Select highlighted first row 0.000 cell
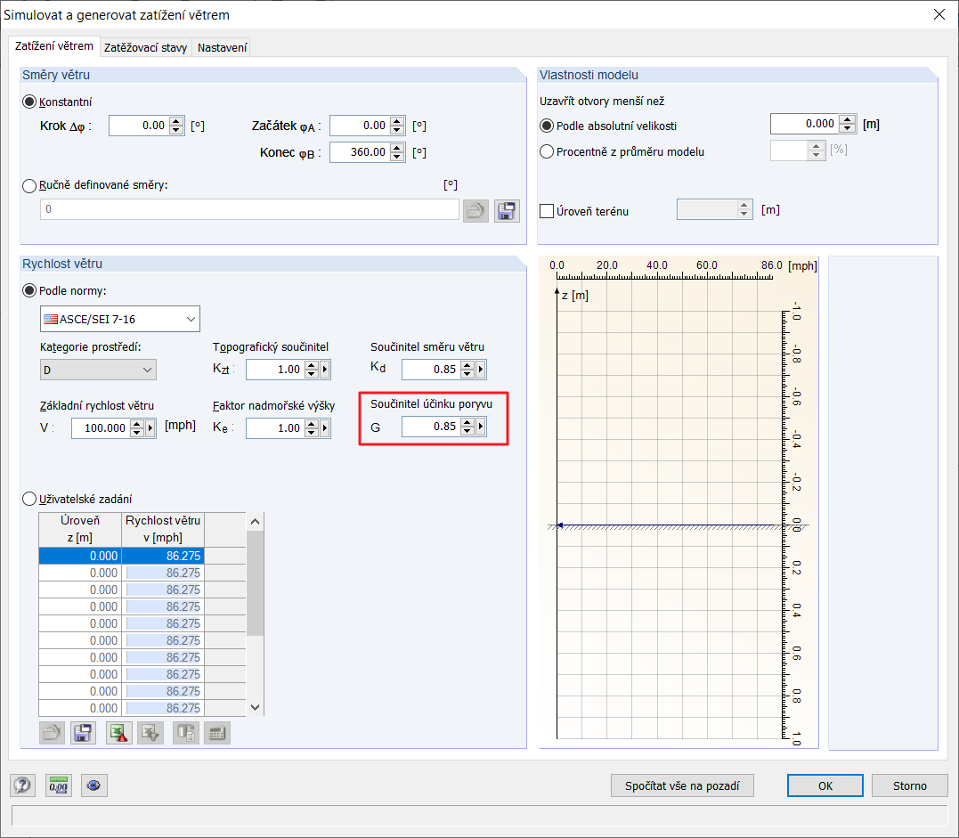 [80, 556]
